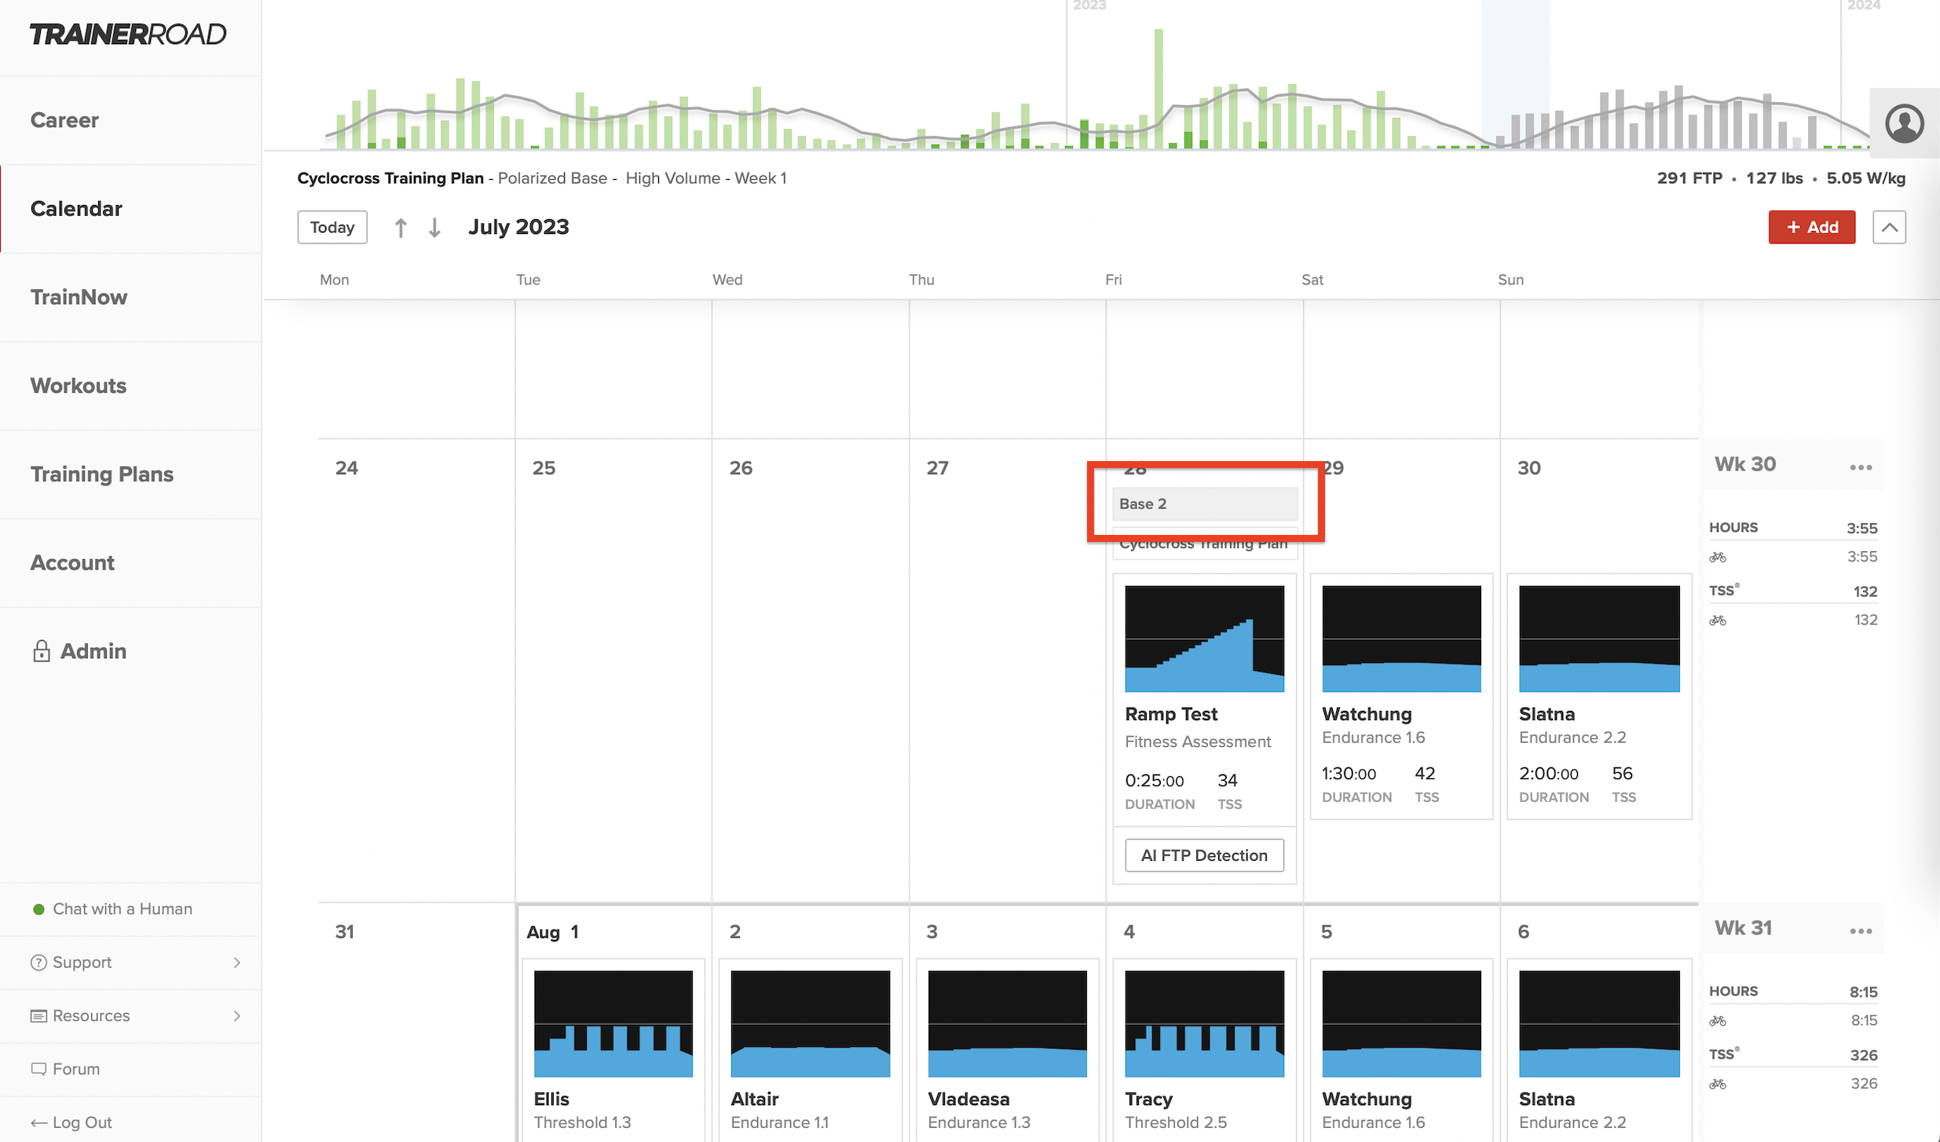The width and height of the screenshot is (1940, 1142).
Task: Go to previous week with up arrow
Action: tap(401, 228)
